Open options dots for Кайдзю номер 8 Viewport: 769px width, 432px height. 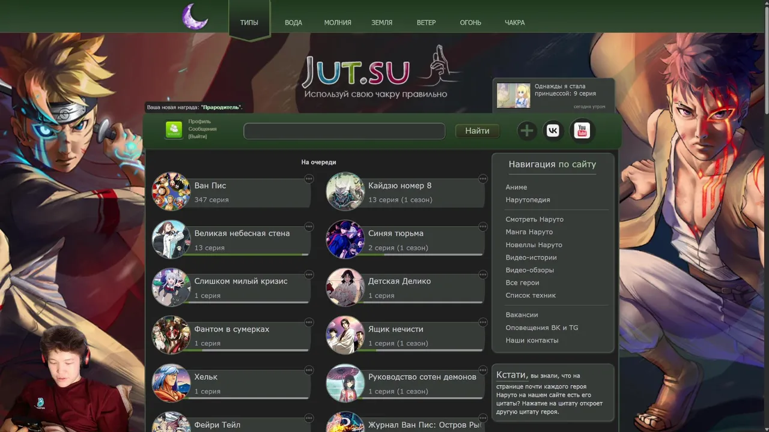(483, 179)
